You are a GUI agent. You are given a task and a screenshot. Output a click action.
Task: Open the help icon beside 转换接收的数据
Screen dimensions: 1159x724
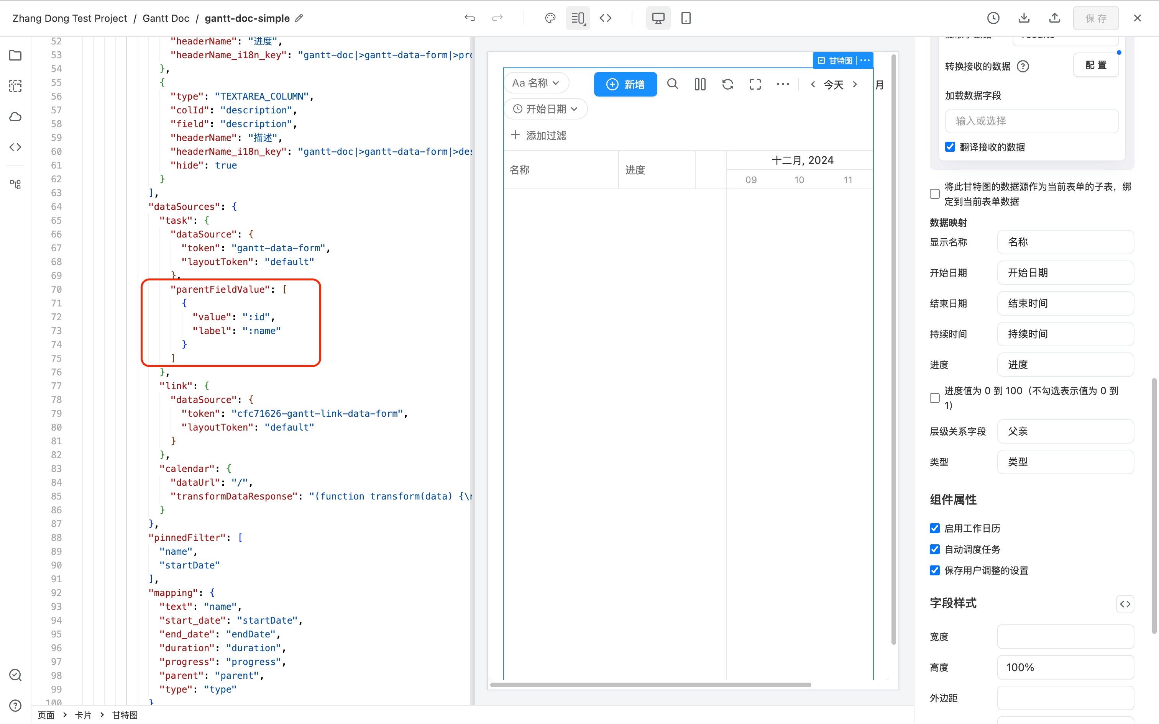[1023, 66]
